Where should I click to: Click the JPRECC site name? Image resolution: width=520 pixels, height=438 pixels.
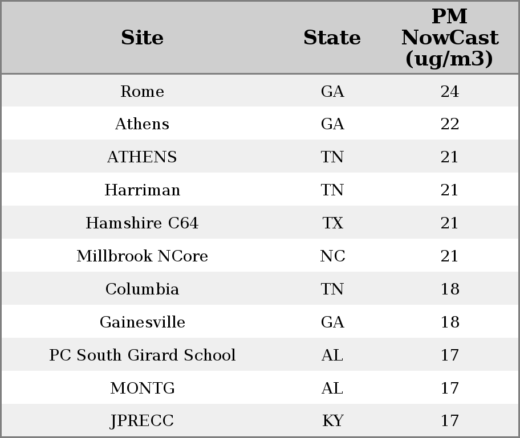point(143,421)
